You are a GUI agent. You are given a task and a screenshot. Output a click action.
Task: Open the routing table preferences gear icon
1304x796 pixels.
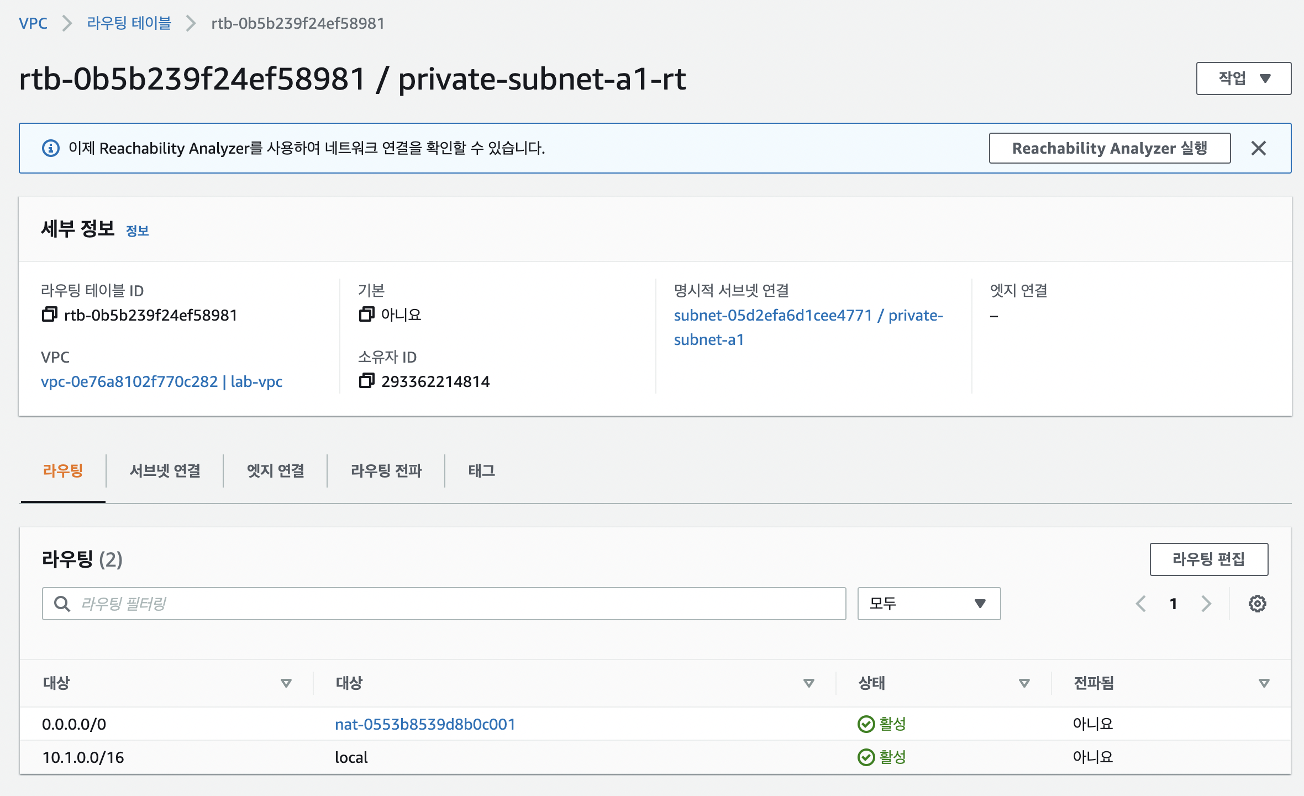click(1257, 604)
